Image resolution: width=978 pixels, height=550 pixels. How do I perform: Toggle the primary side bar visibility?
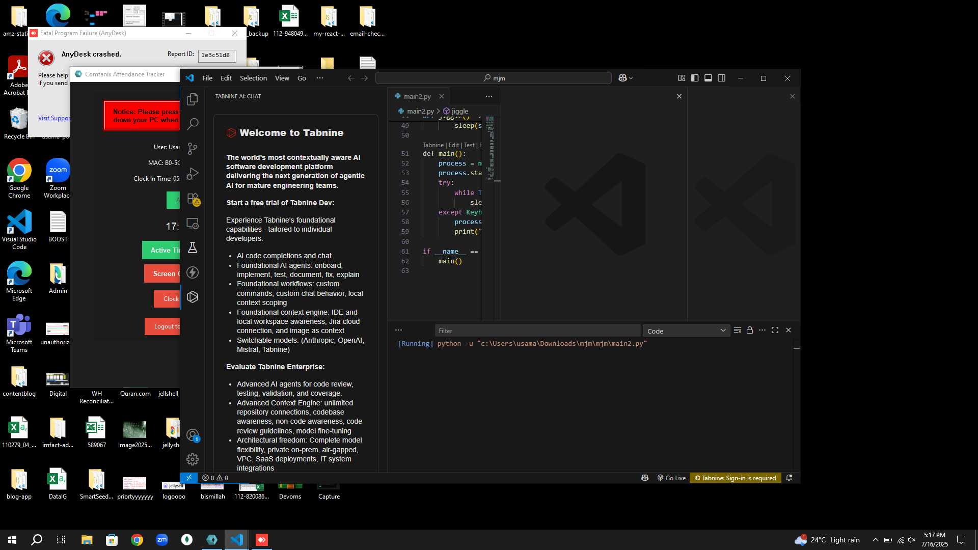point(695,78)
